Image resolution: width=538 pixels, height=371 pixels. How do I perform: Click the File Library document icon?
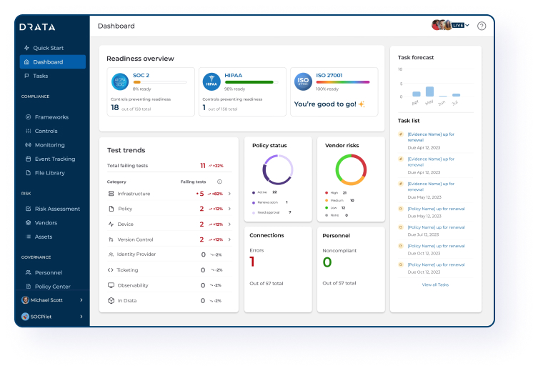pos(28,172)
